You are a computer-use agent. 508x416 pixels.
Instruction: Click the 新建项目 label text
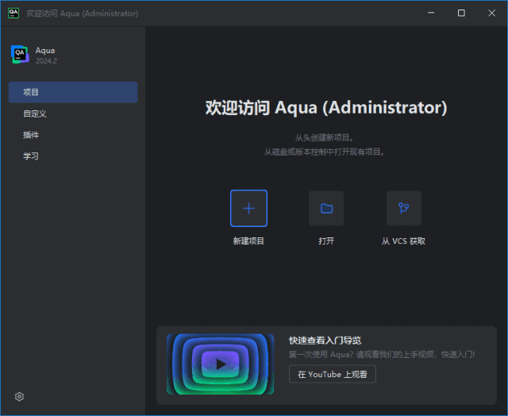[x=248, y=241]
